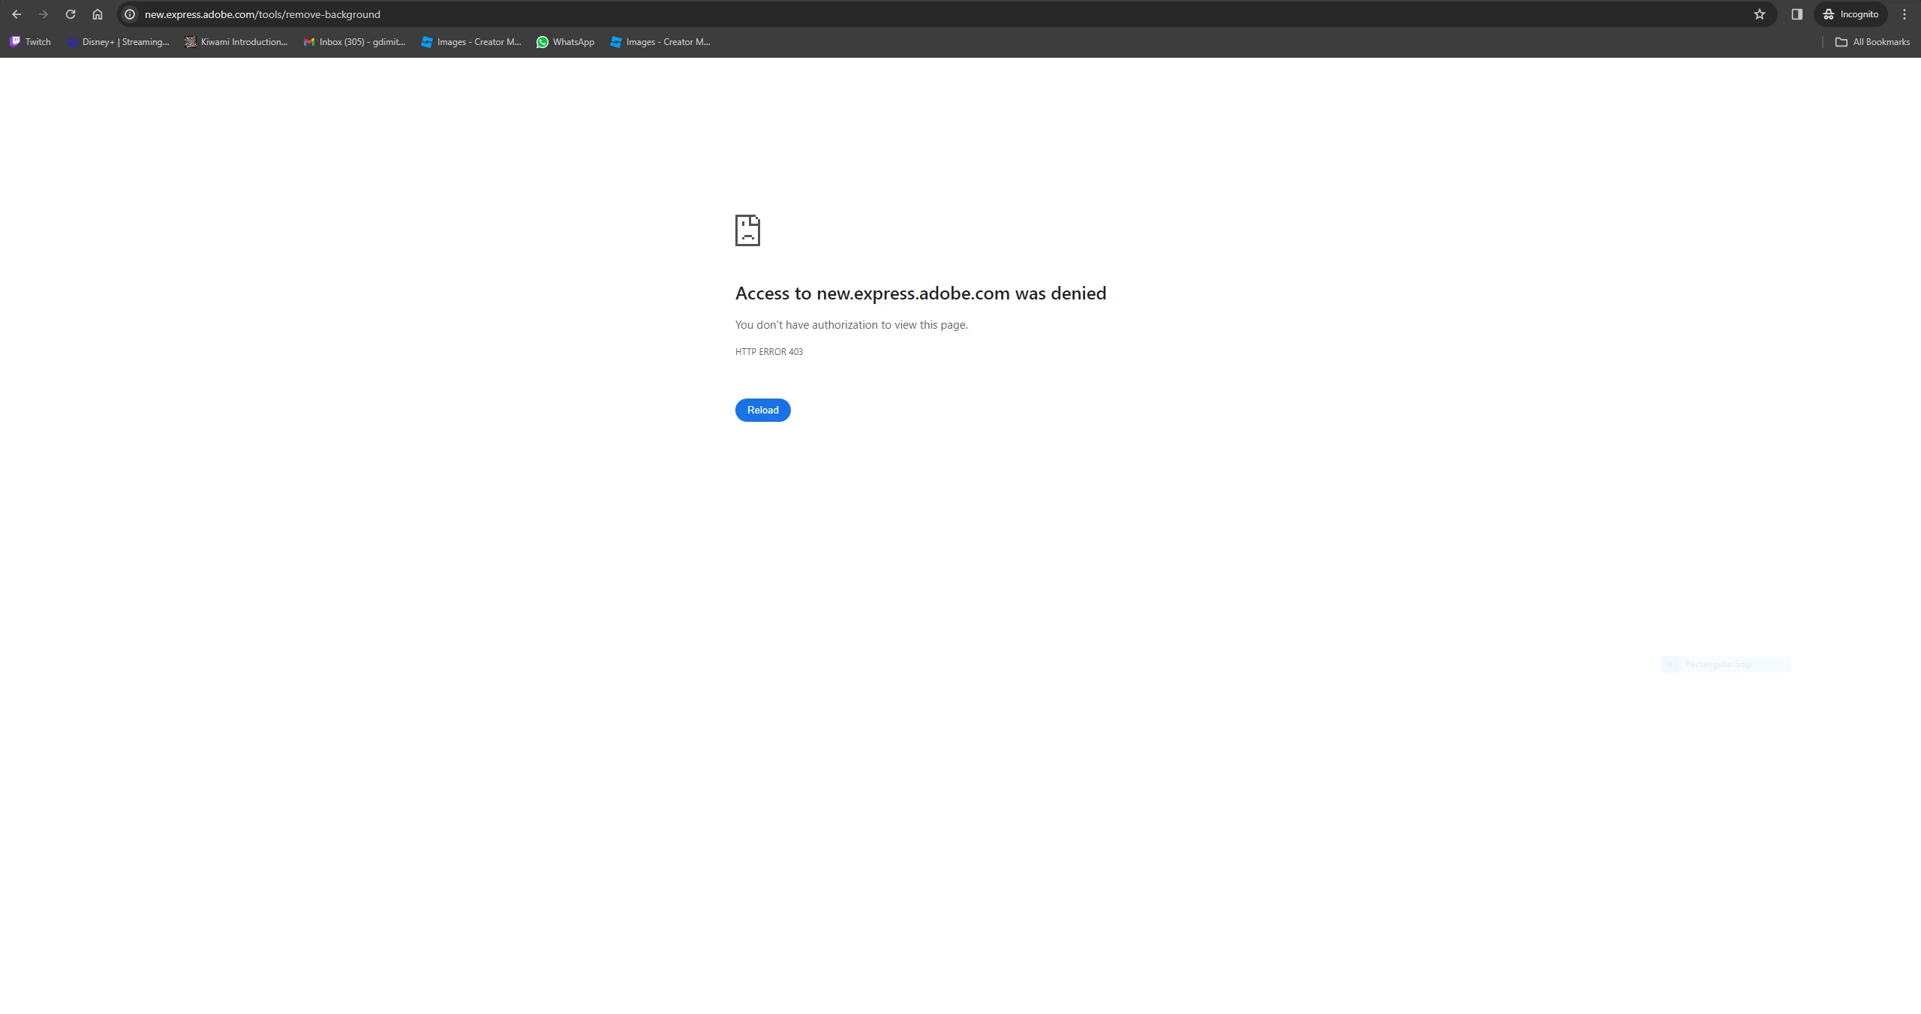Click the reload page icon in toolbar
1921x1014 pixels.
[71, 14]
